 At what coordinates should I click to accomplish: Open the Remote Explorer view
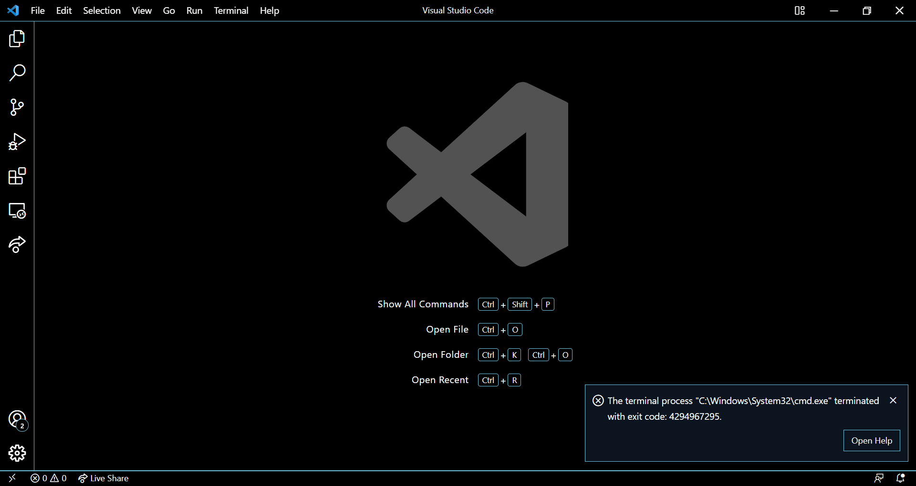17,211
